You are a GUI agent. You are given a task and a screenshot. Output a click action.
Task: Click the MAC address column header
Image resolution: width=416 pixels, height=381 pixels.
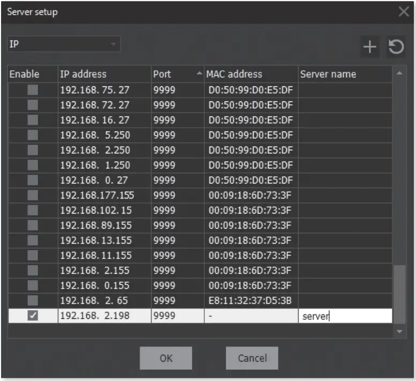tap(251, 74)
